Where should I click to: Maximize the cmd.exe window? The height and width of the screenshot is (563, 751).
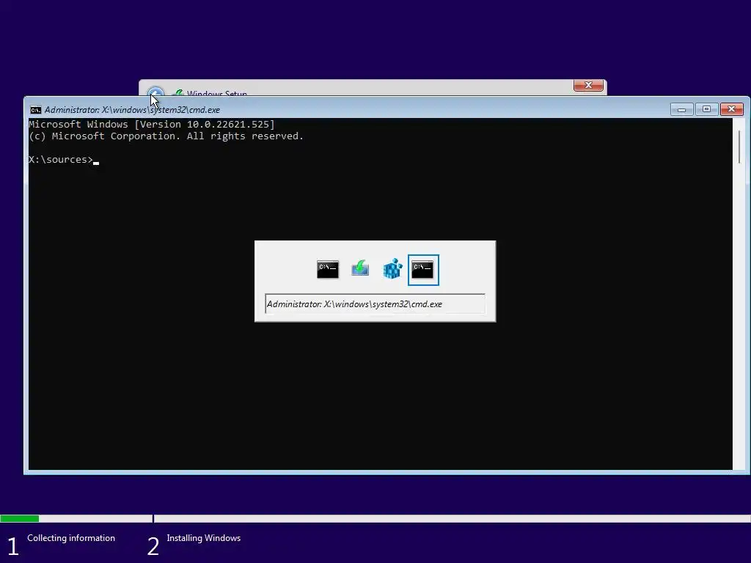tap(706, 109)
